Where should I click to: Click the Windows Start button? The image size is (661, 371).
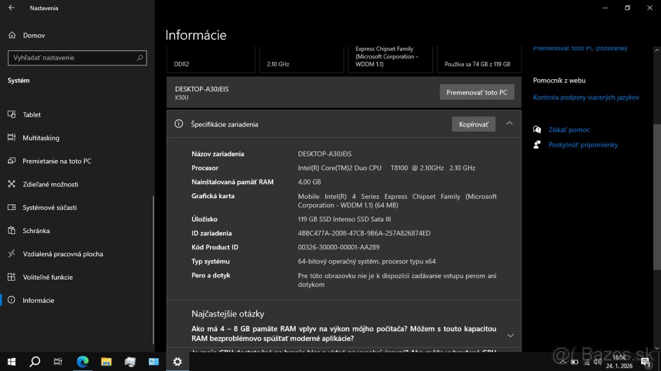point(11,362)
